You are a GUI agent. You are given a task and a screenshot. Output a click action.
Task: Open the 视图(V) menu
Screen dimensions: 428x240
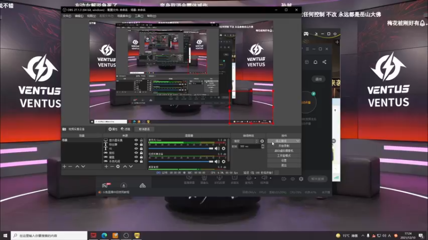[91, 16]
